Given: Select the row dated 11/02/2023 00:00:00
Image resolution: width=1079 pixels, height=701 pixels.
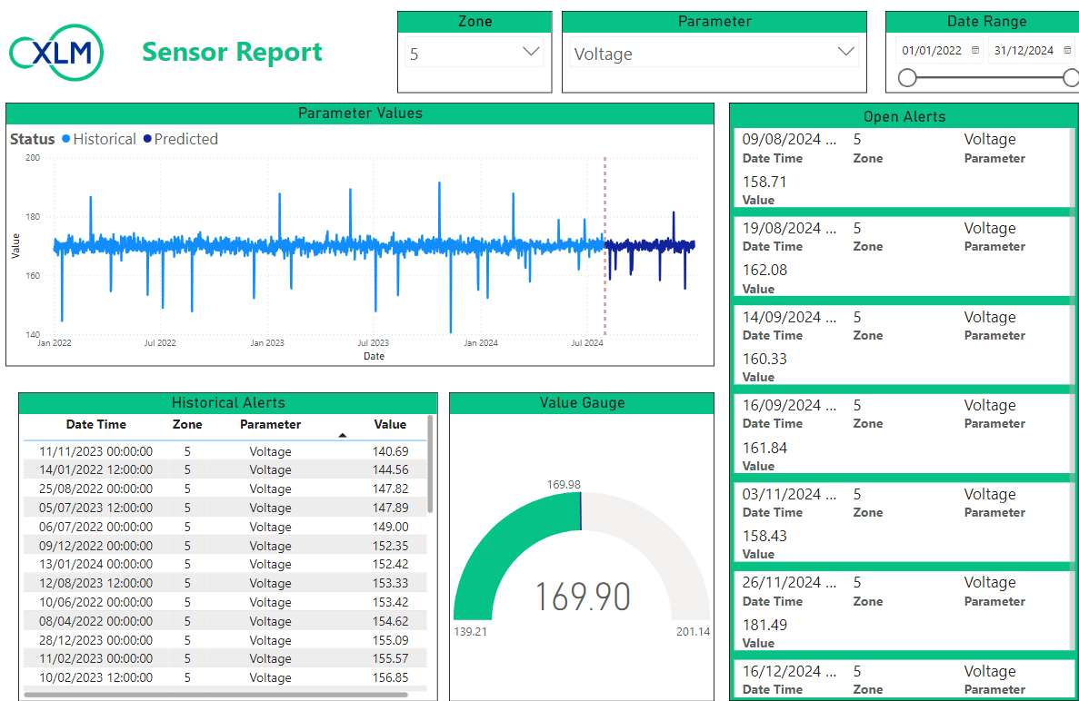Looking at the screenshot, I should pos(225,659).
